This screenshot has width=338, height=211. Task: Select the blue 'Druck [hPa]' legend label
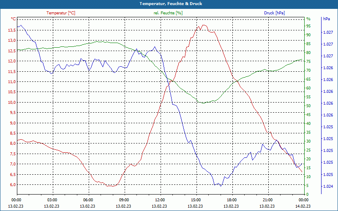[x=274, y=13]
